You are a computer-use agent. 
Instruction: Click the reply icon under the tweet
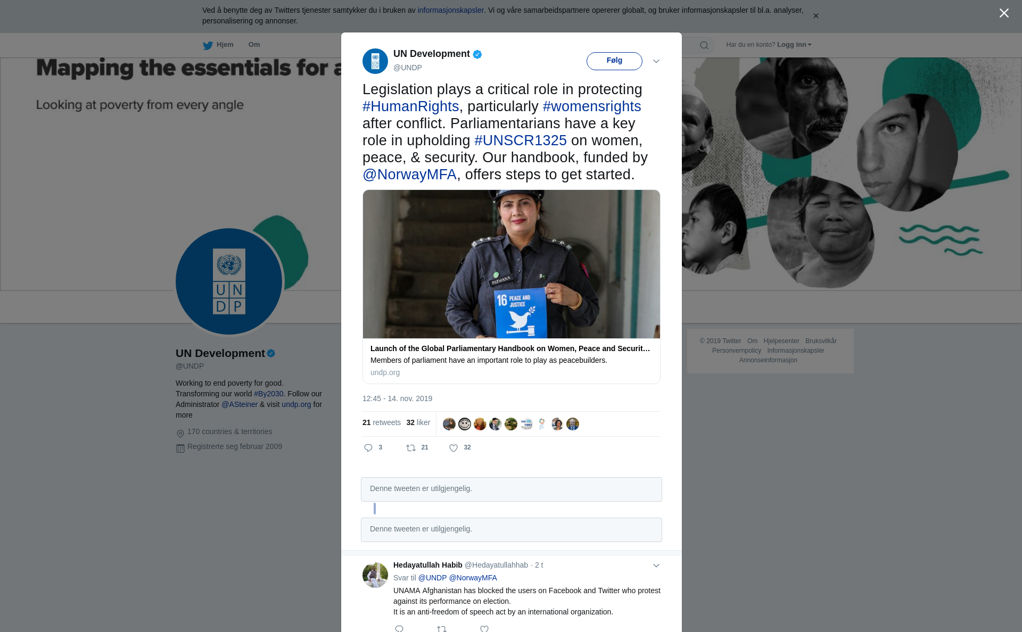[x=368, y=448]
